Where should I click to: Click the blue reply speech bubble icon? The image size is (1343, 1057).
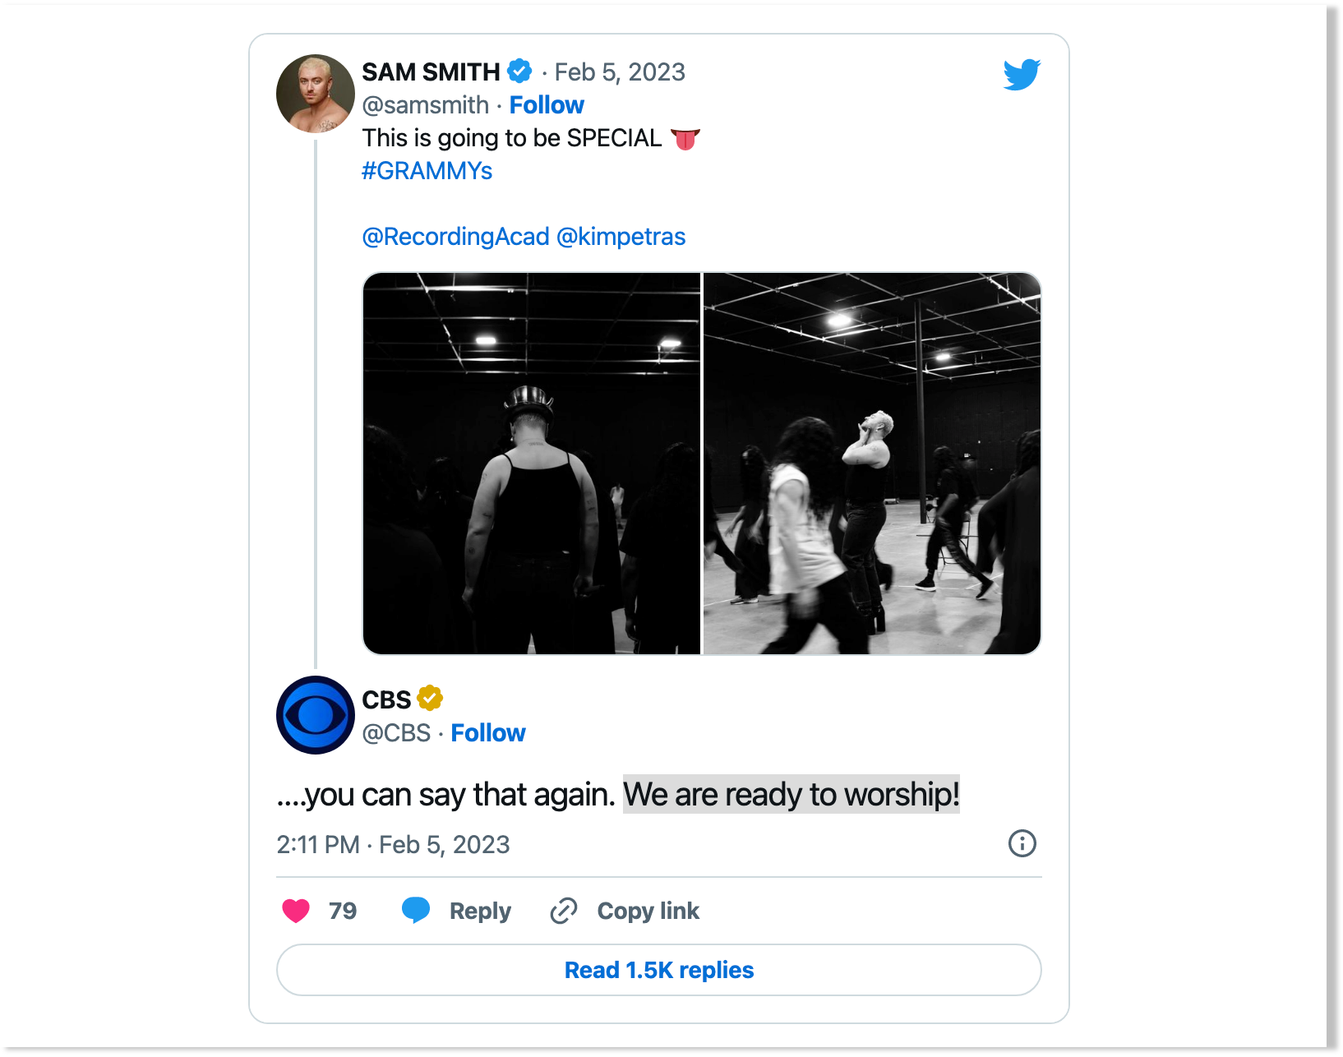pyautogui.click(x=416, y=910)
